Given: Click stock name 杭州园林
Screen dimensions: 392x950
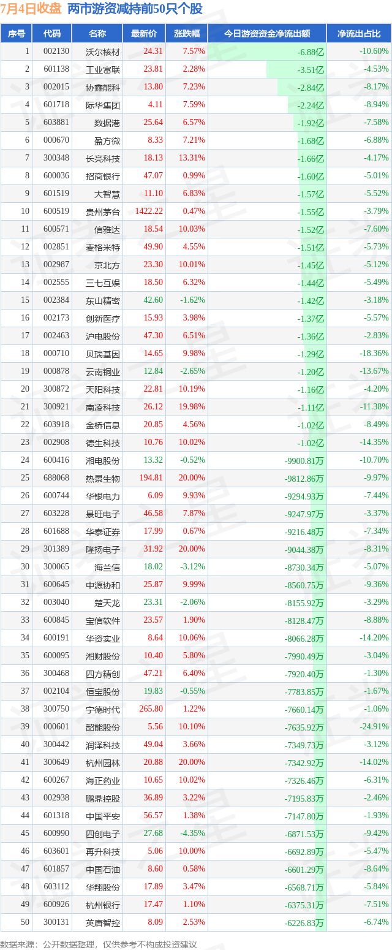Looking at the screenshot, I should [103, 762].
